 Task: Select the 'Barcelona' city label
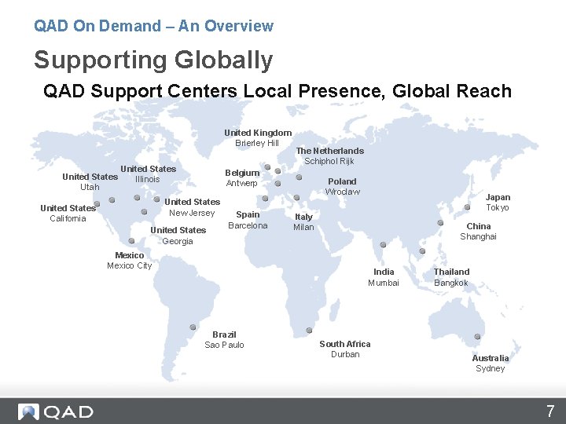click(248, 225)
